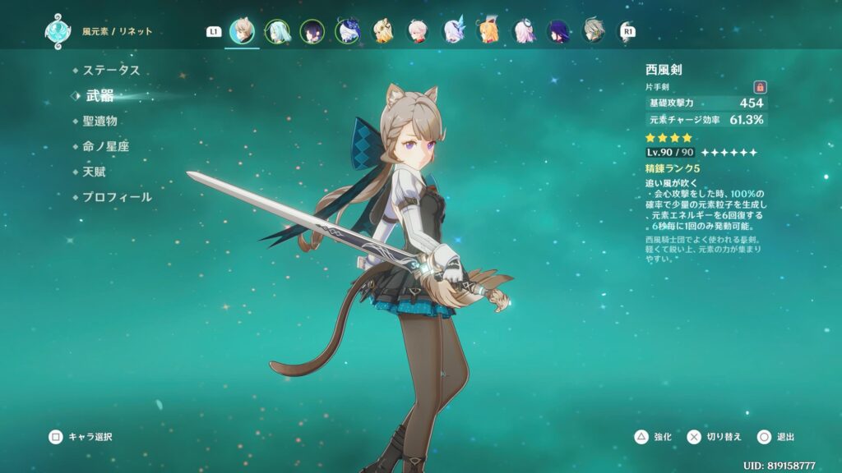Click the cross button icon for 切り替え
Screen dimensions: 842x473
[x=694, y=437]
